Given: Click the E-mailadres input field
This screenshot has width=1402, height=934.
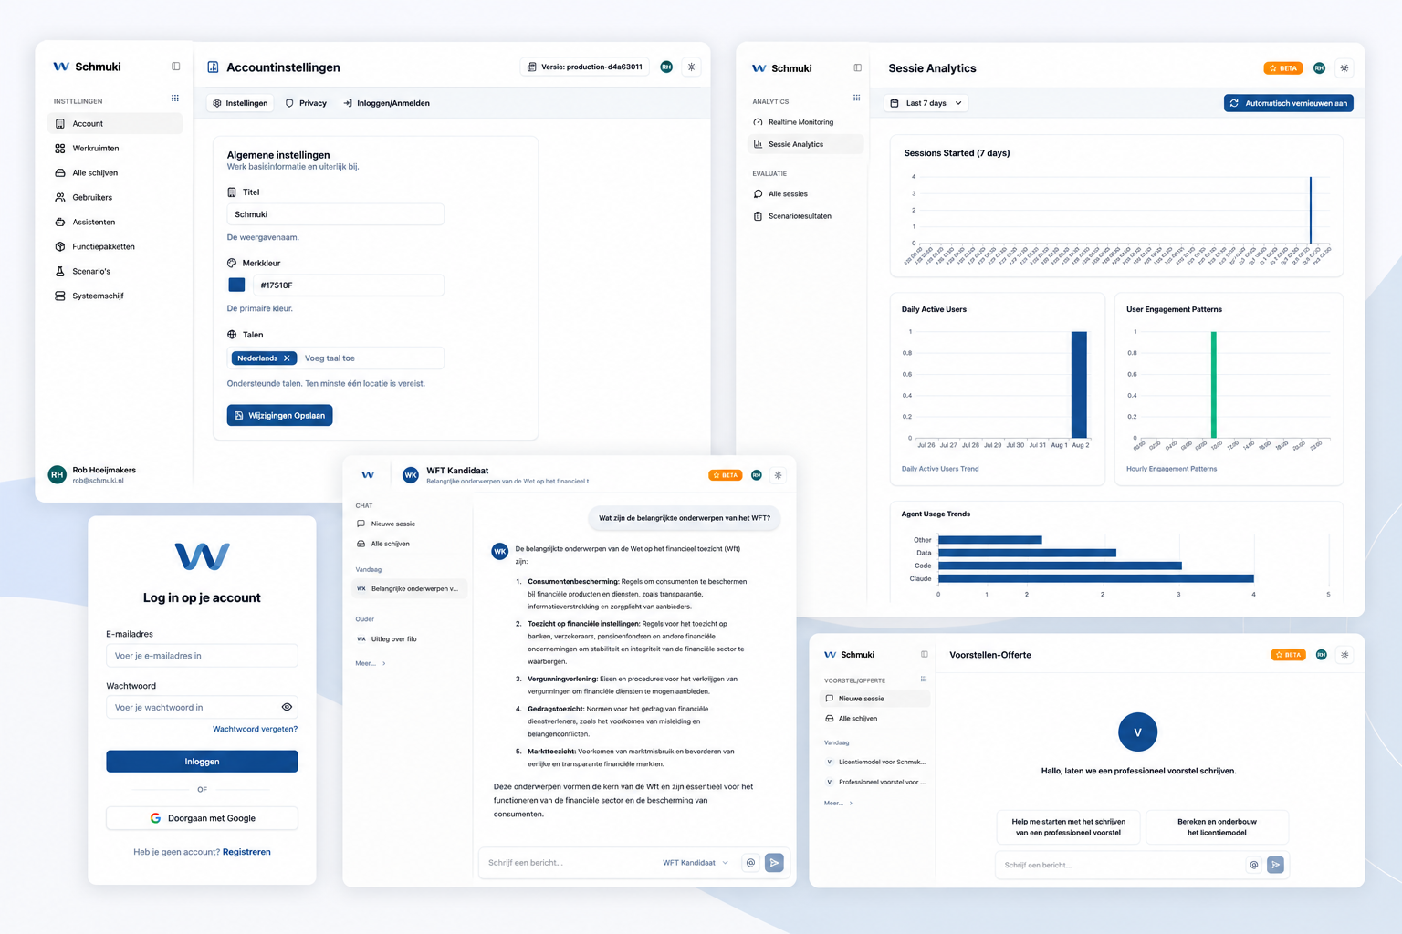Looking at the screenshot, I should click(x=202, y=656).
